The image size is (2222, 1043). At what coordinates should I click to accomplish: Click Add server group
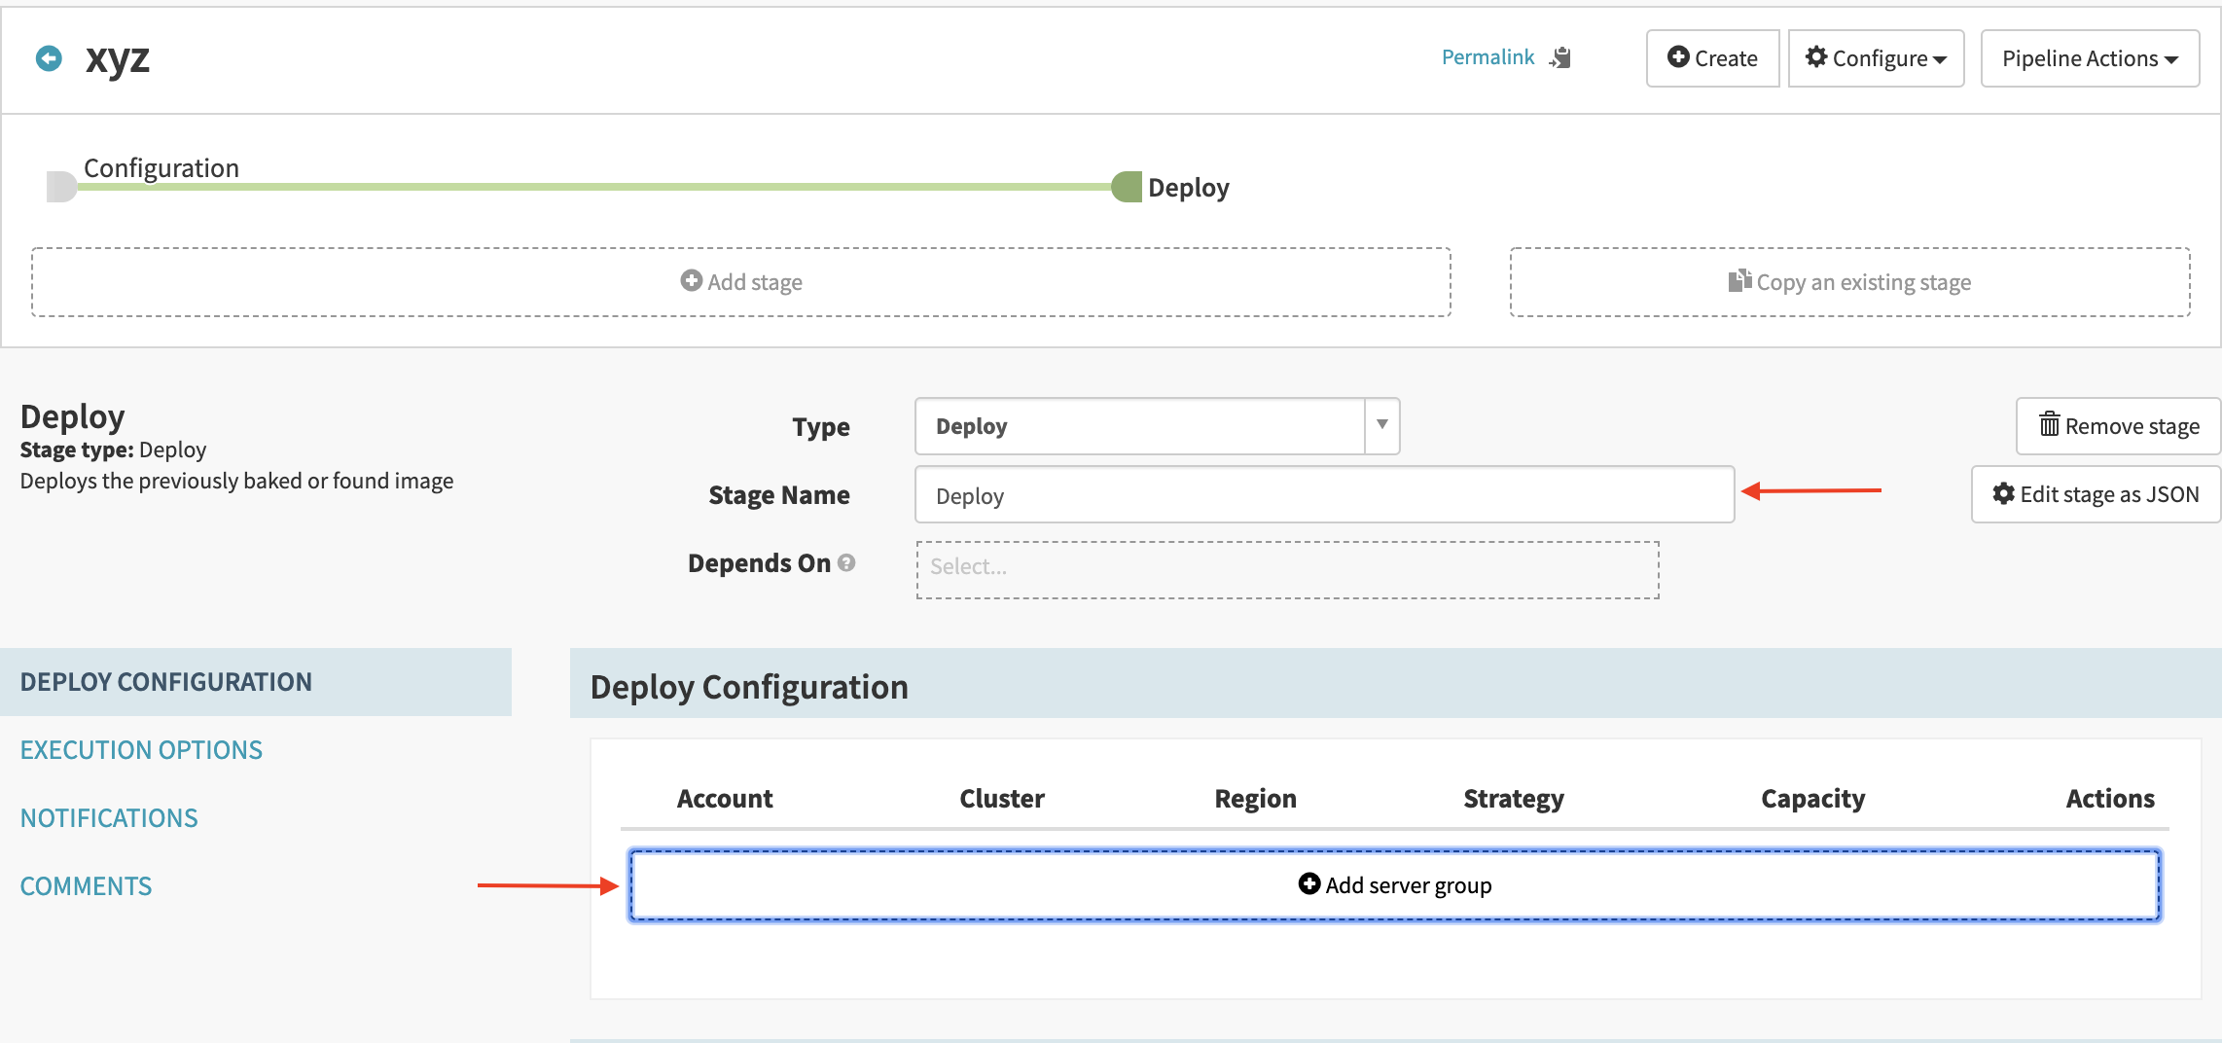(1394, 885)
